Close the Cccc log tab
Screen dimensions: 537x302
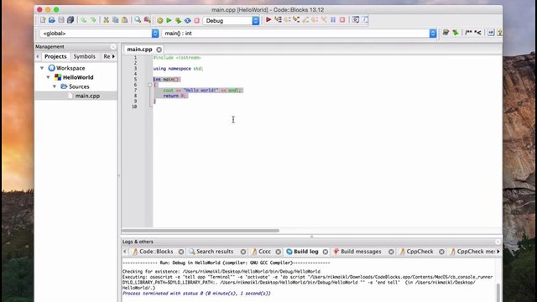point(279,252)
